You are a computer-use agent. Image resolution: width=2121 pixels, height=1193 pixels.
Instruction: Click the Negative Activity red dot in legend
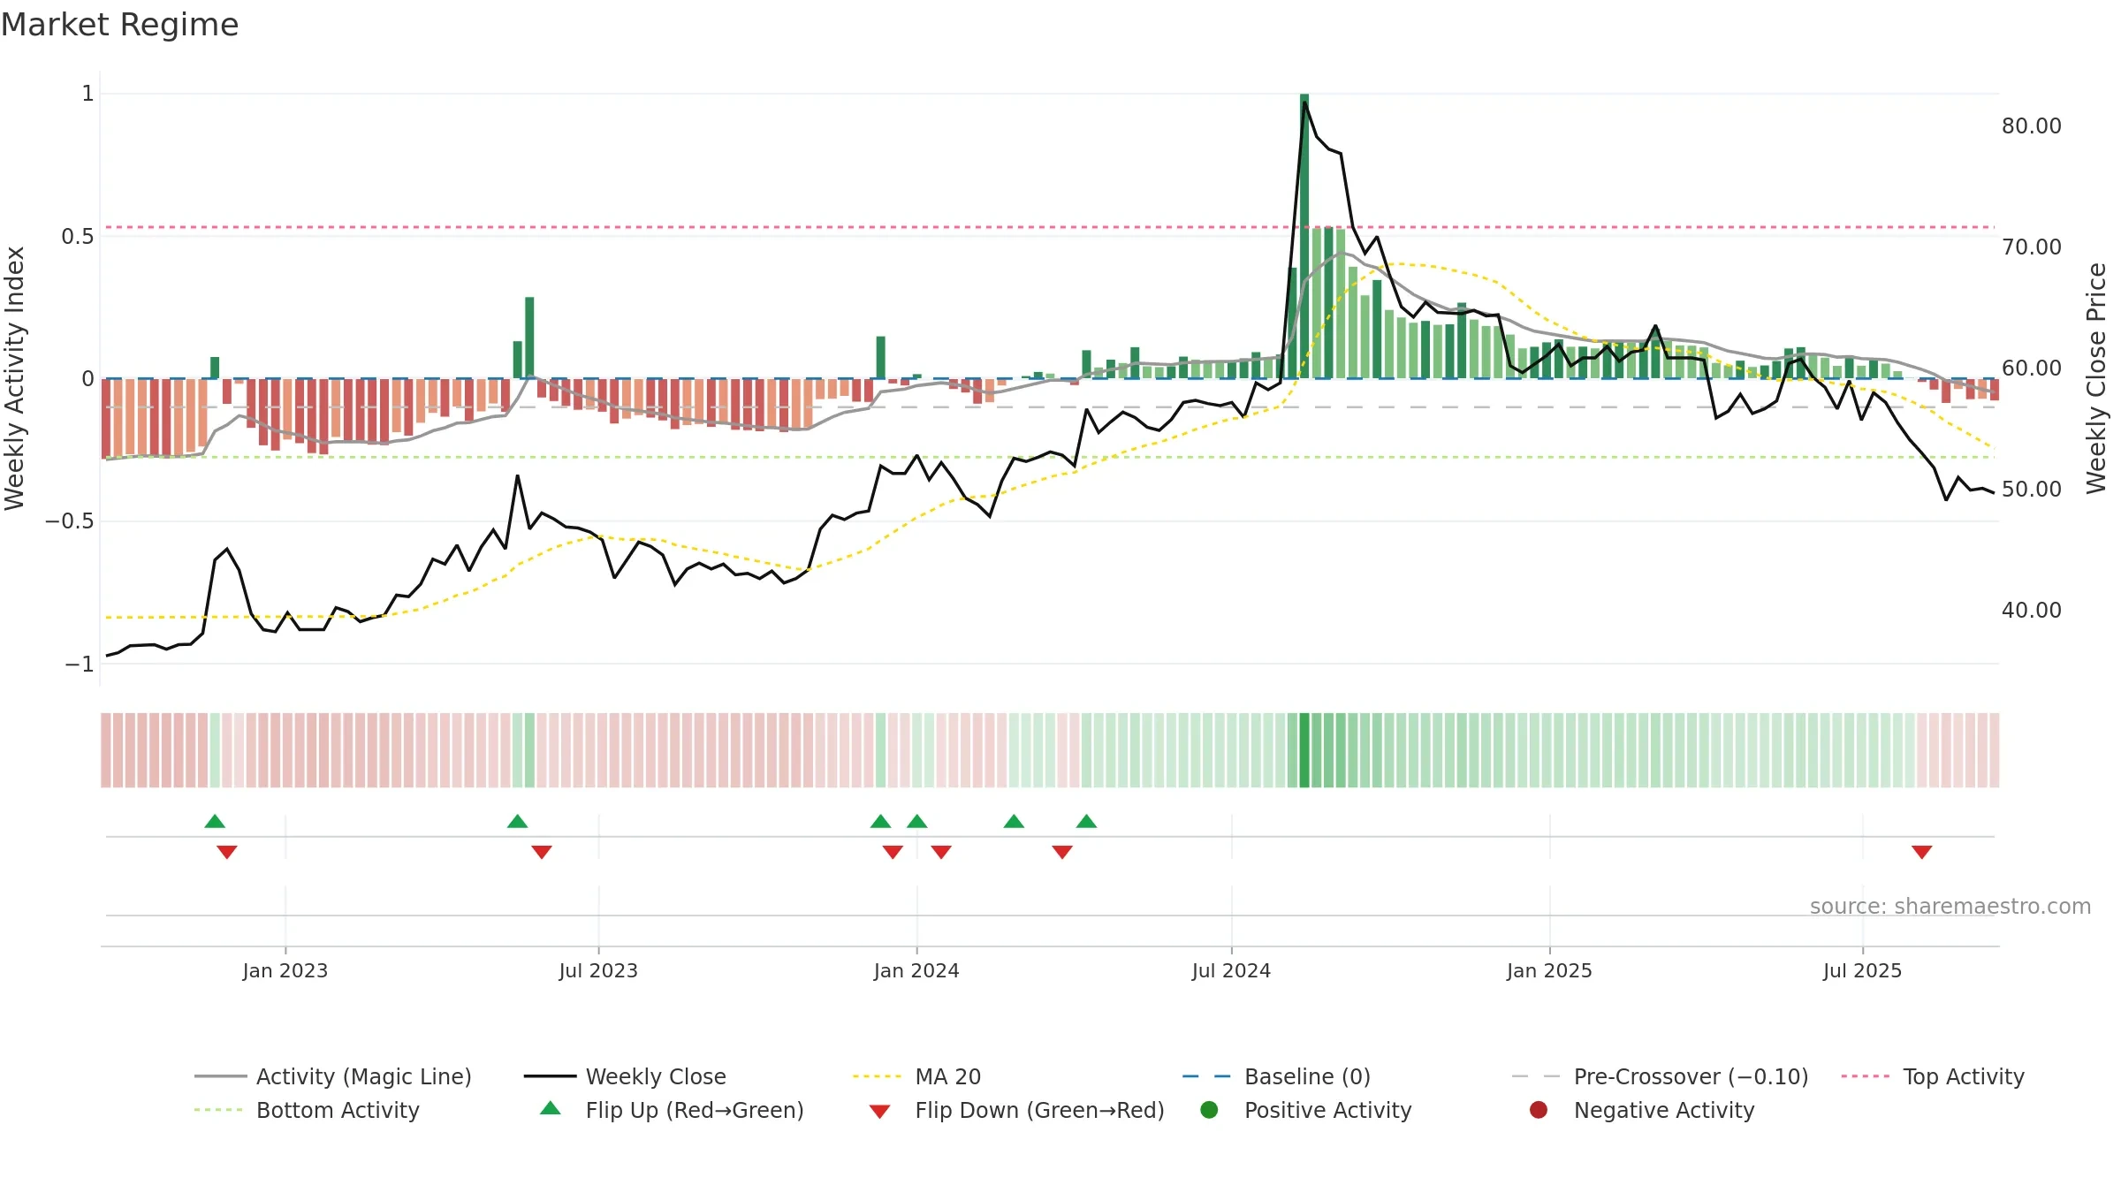pyautogui.click(x=1539, y=1110)
